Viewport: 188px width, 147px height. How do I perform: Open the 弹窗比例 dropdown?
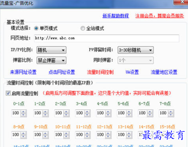point(51,60)
